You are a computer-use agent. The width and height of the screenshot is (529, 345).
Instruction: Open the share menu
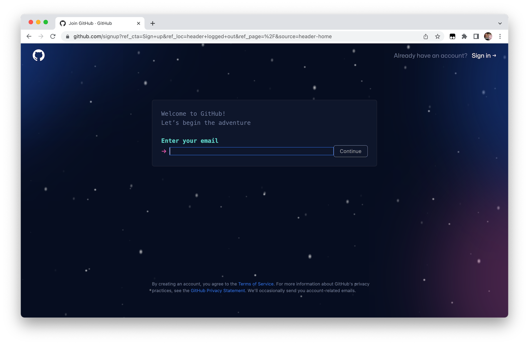pyautogui.click(x=426, y=36)
